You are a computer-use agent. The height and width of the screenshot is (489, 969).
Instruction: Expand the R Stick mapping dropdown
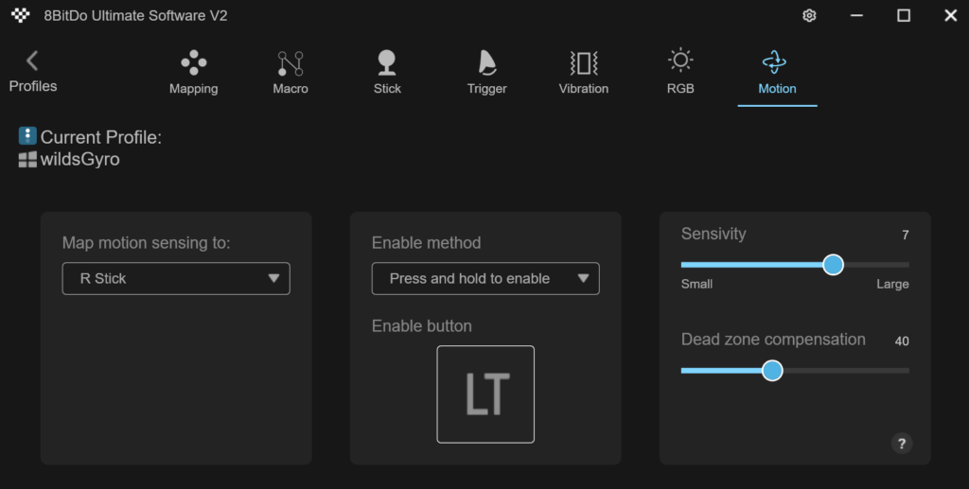coord(176,278)
